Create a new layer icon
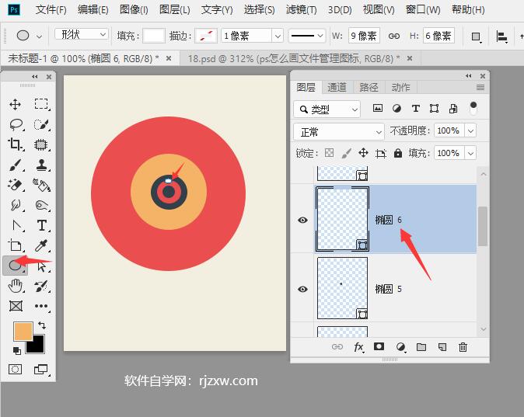The height and width of the screenshot is (417, 524). (x=442, y=347)
